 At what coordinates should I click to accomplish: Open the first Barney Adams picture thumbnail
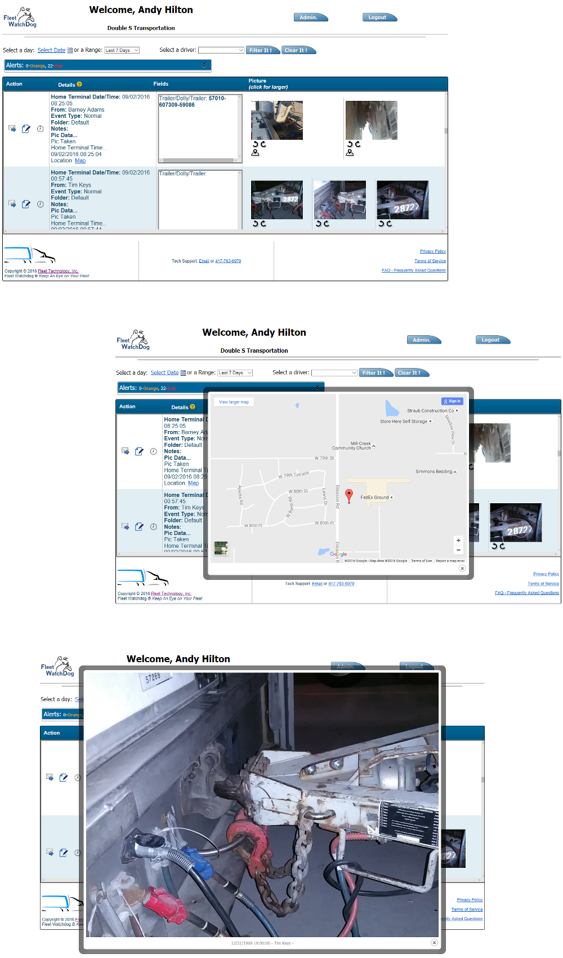[x=277, y=120]
